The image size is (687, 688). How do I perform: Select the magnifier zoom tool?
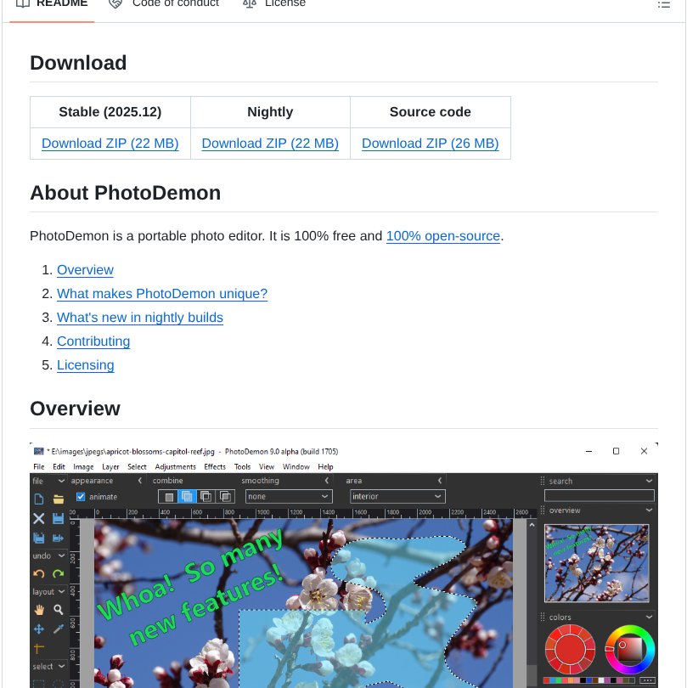point(59,610)
